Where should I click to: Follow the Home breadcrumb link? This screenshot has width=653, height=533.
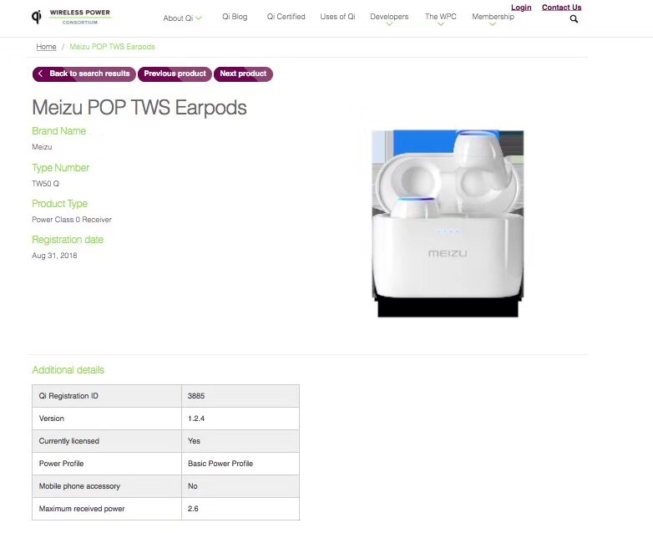pyautogui.click(x=46, y=47)
